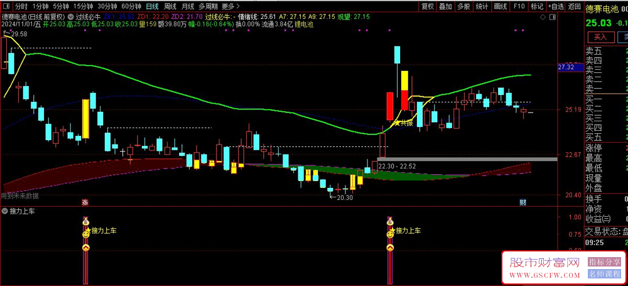
Task: Open the 多周期 multi-period view
Action: coord(208,6)
